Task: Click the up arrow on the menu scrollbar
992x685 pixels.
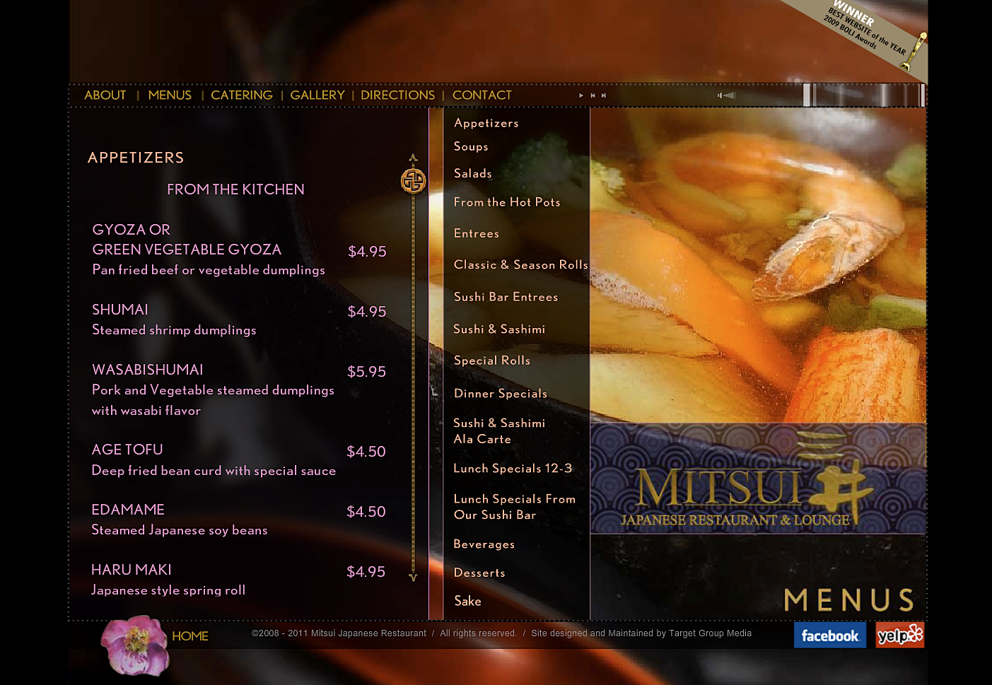Action: [414, 158]
